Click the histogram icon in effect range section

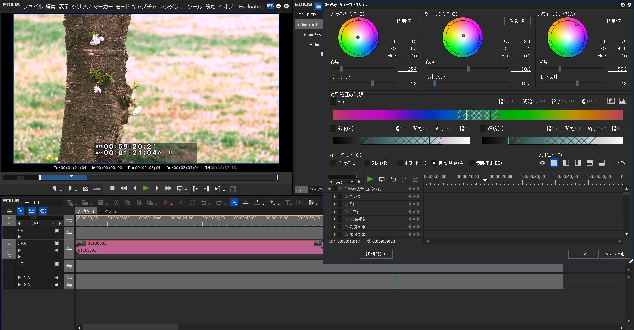(622, 101)
